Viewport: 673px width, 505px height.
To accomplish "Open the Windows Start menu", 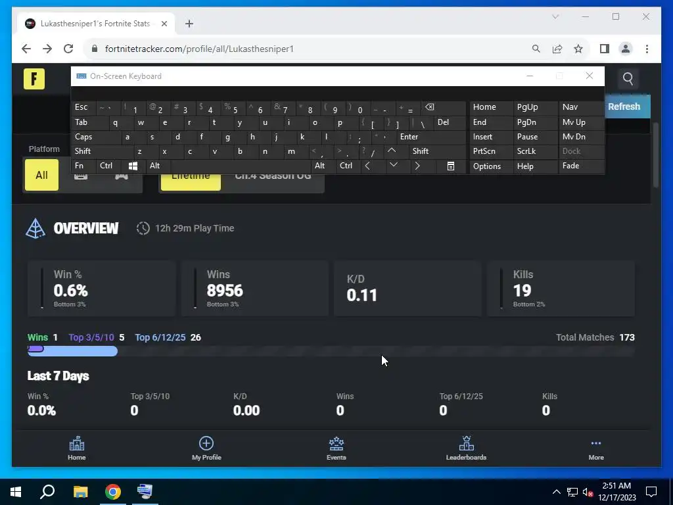I will (16, 492).
